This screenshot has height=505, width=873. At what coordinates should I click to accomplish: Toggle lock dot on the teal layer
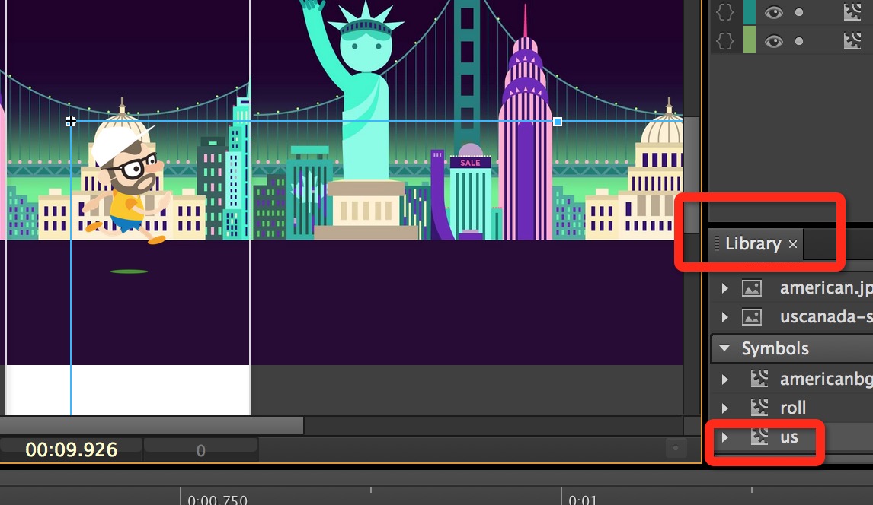[x=799, y=12]
